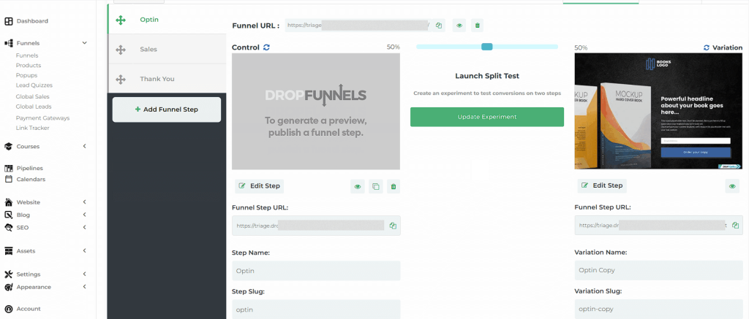Click the SEO icon
749x319 pixels.
[9, 228]
